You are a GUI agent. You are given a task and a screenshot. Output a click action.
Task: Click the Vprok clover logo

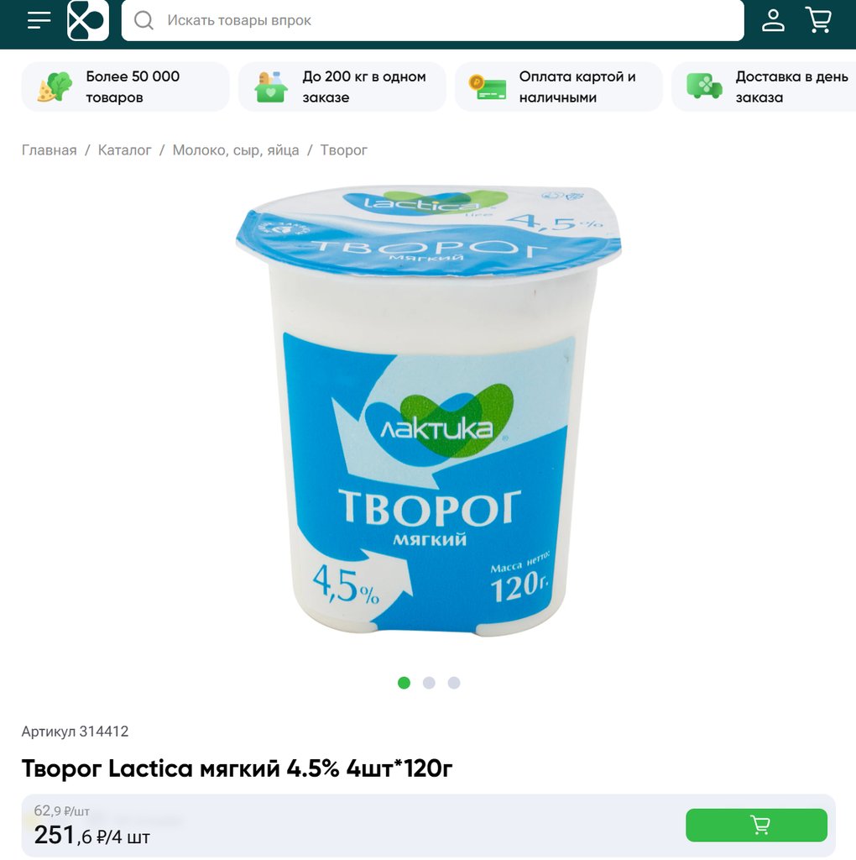(87, 20)
